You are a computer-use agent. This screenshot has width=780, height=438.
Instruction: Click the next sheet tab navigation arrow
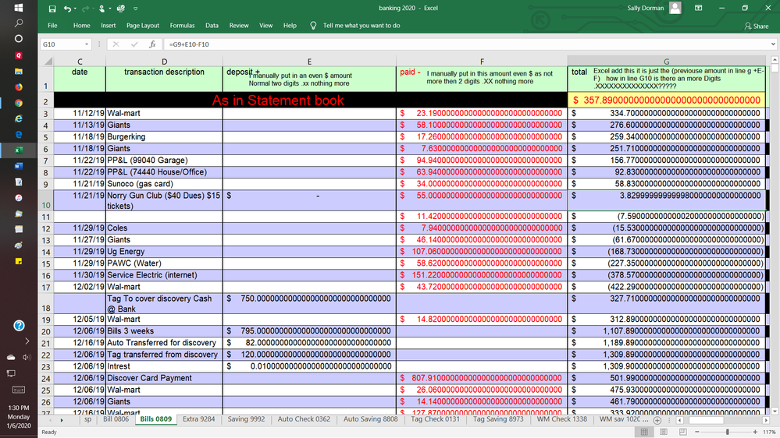pos(62,420)
